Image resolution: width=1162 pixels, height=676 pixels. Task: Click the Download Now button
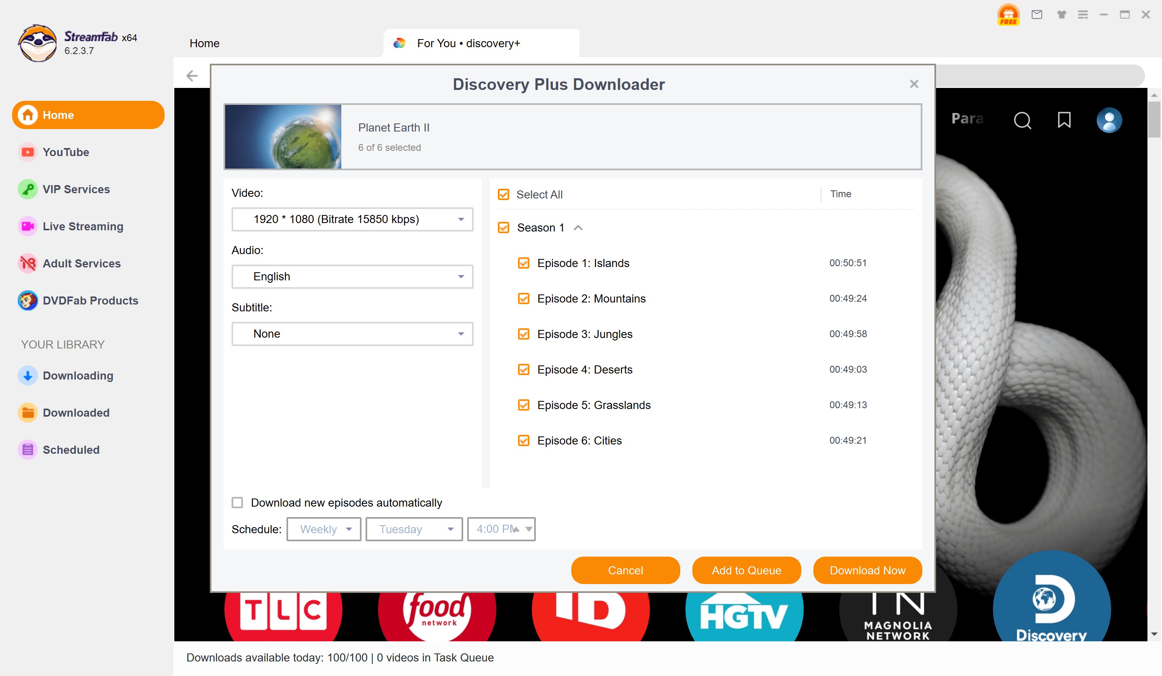coord(867,570)
